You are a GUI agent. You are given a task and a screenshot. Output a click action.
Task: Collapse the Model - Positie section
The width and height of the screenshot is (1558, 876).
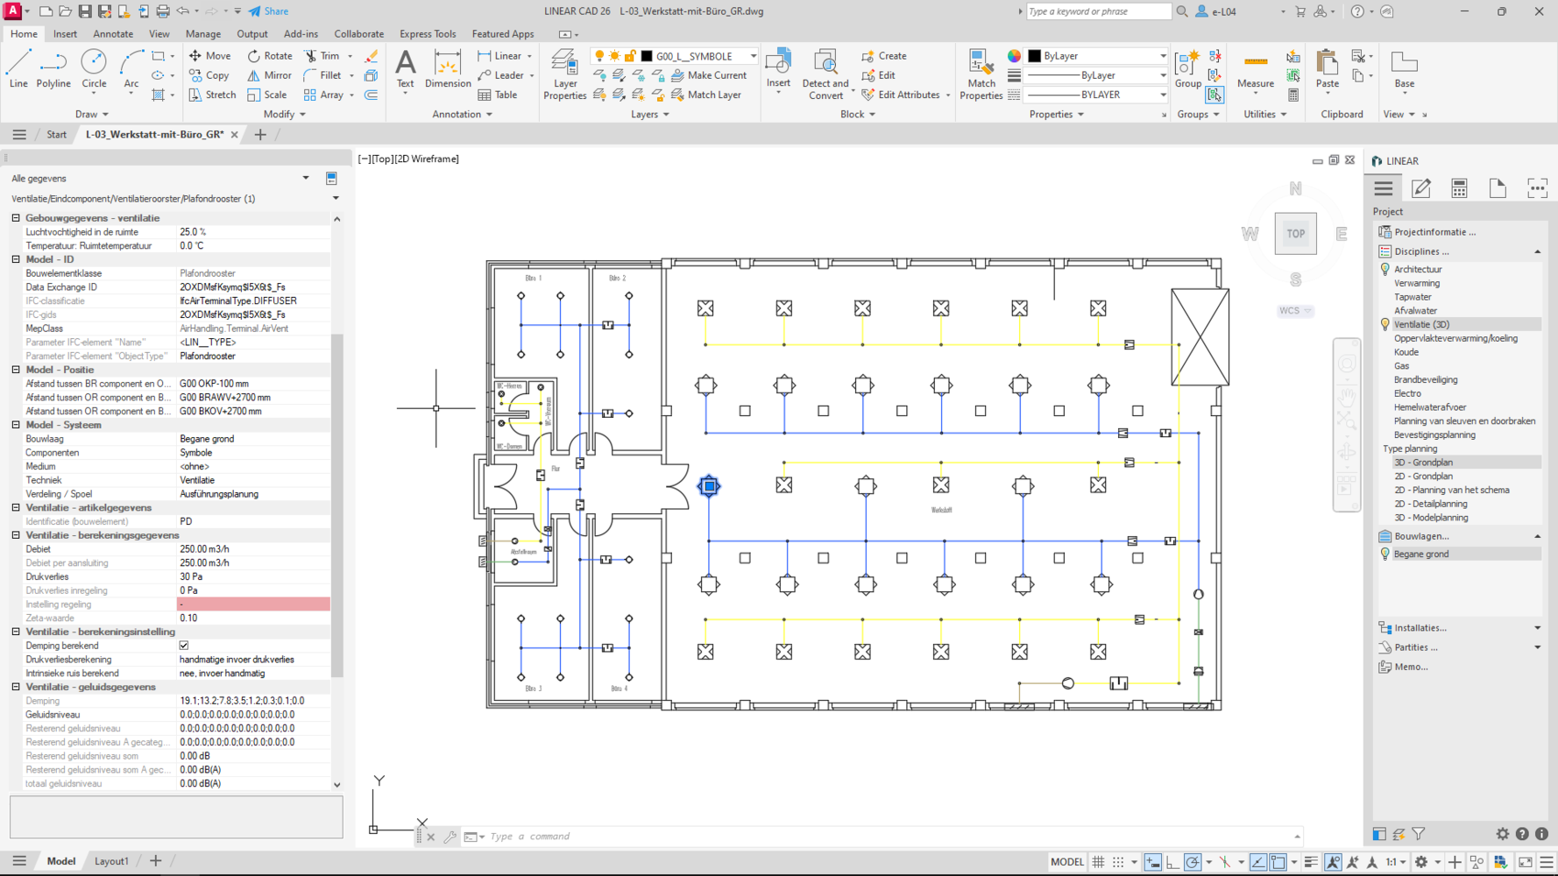point(16,370)
